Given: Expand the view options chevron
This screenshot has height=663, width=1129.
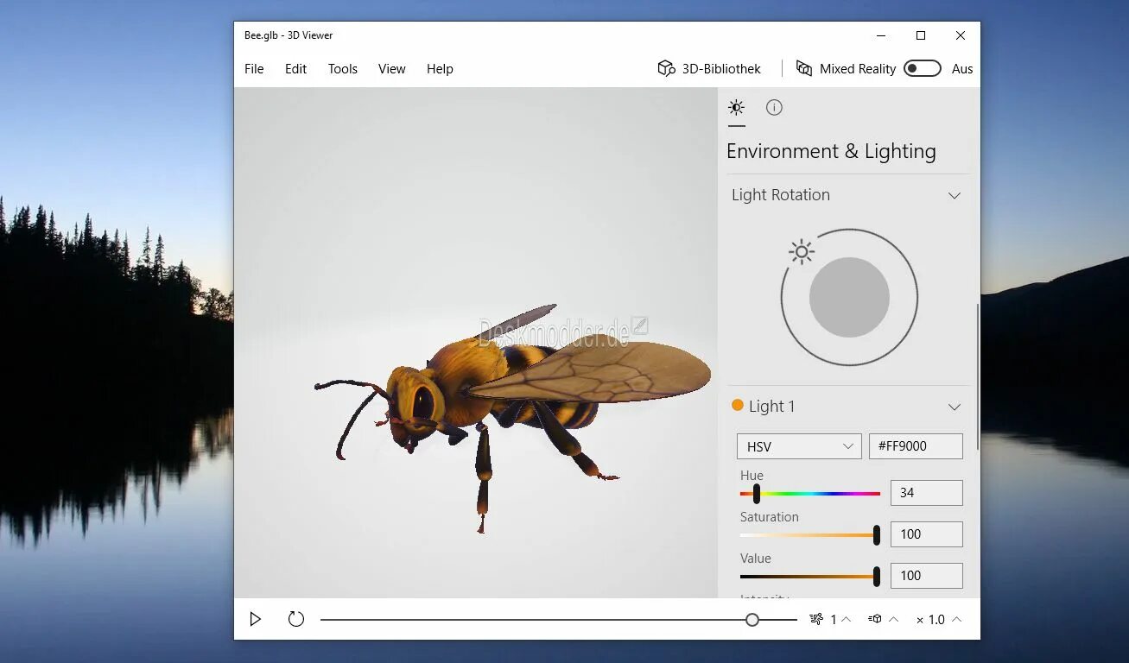Looking at the screenshot, I should coord(893,619).
